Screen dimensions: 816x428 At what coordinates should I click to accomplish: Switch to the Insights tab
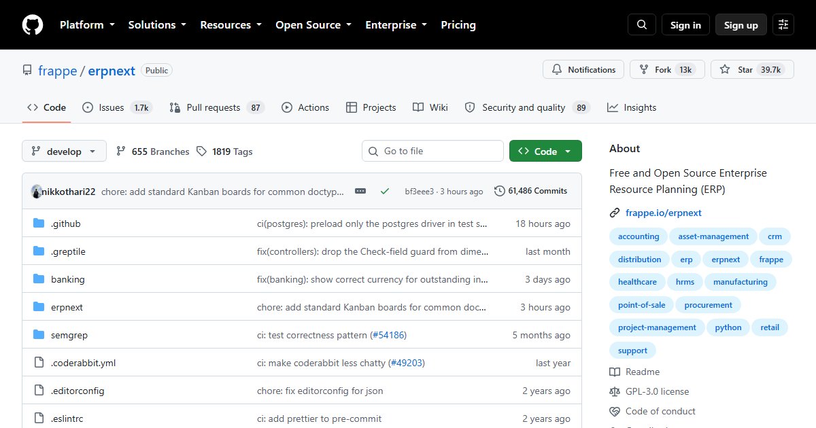coord(632,107)
